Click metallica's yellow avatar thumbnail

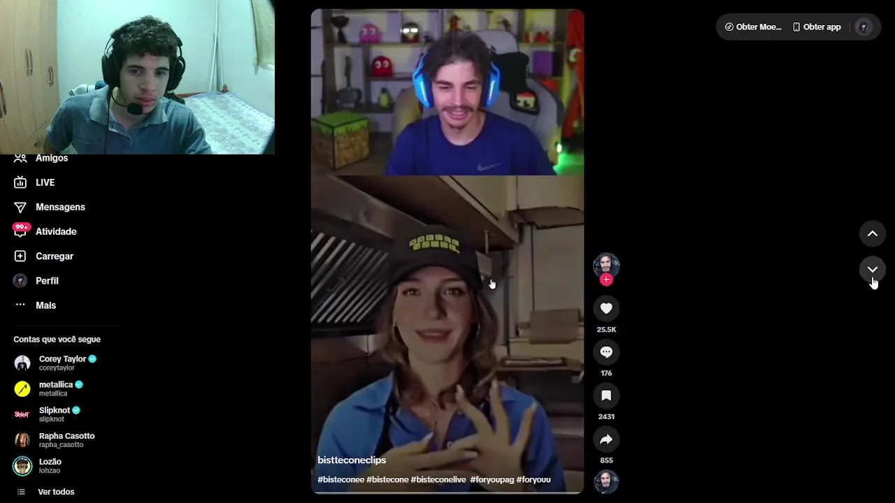point(22,388)
